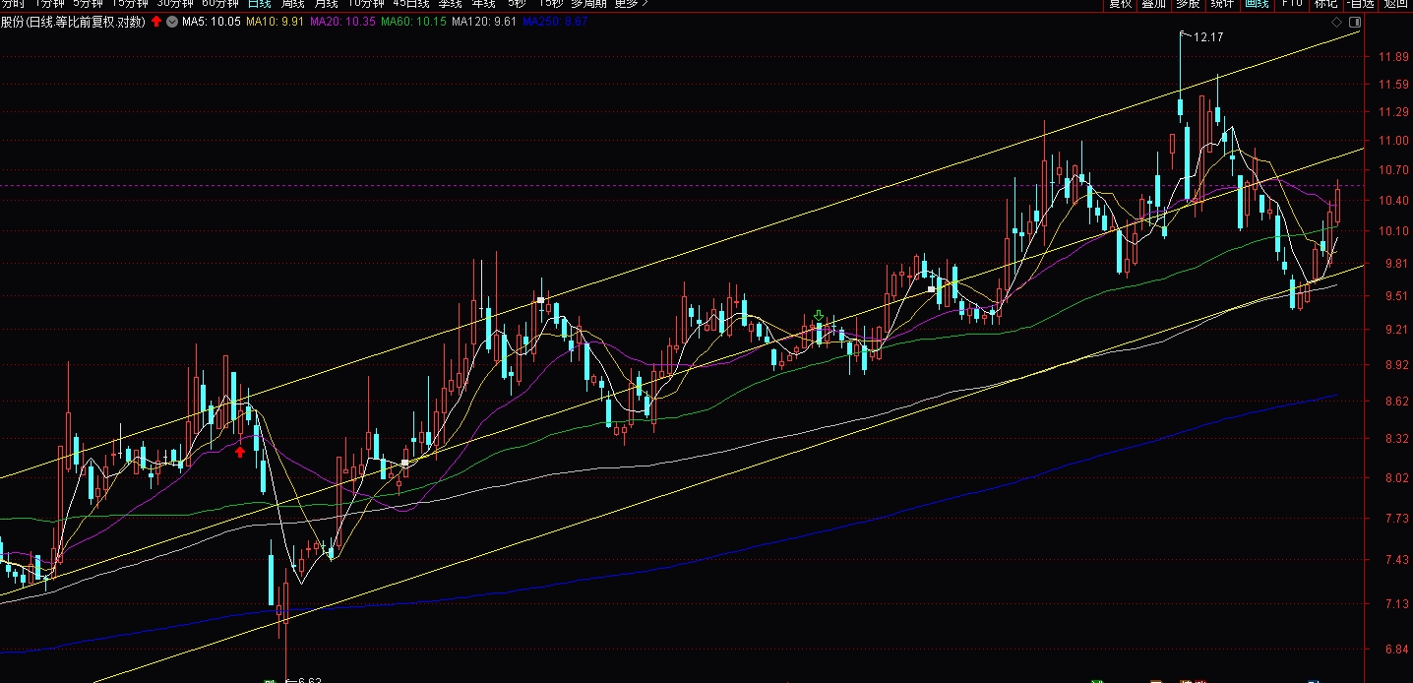Select the 45日线 period tab

tap(411, 4)
